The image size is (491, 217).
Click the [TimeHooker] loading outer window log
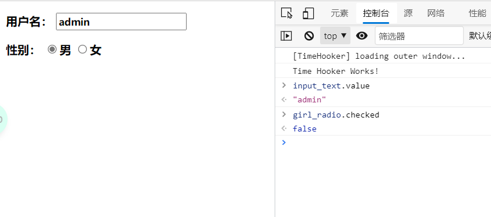(x=379, y=56)
